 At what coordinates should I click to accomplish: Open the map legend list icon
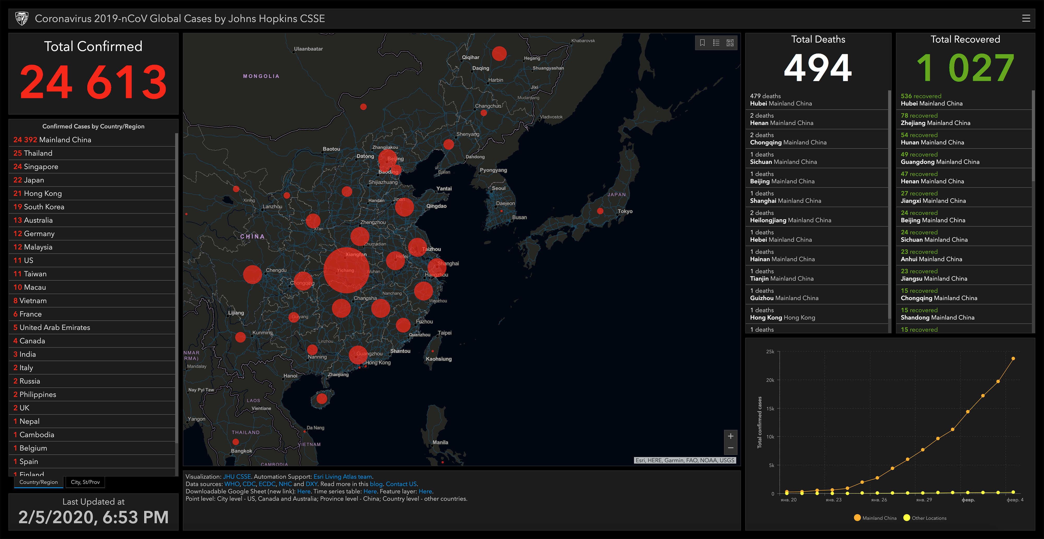click(x=716, y=42)
